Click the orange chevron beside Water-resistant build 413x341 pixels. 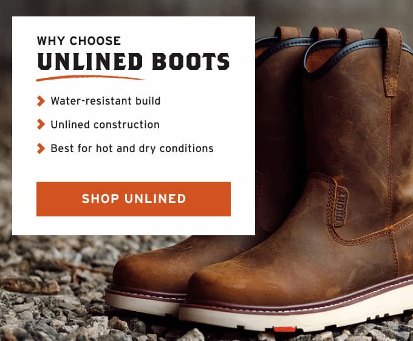click(x=41, y=101)
